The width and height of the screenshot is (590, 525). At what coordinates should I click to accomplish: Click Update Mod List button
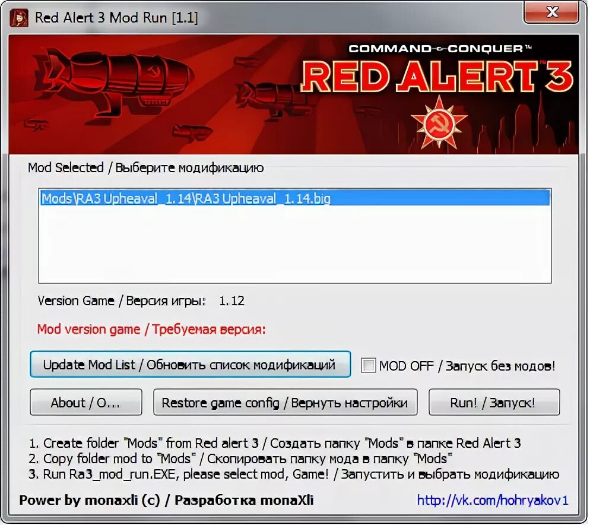[191, 365]
